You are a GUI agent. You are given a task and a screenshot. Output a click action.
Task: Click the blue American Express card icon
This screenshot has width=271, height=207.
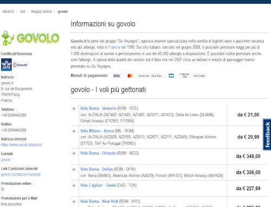(171, 76)
